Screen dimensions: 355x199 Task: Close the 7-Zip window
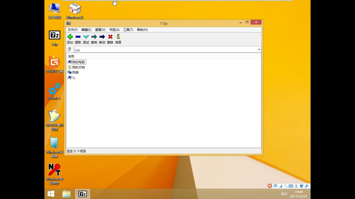[256, 22]
